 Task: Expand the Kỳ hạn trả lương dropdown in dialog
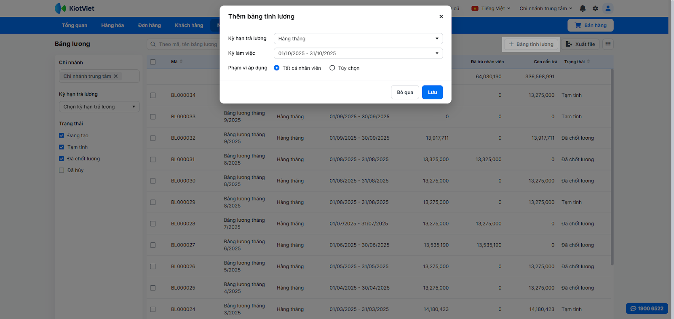(x=358, y=39)
